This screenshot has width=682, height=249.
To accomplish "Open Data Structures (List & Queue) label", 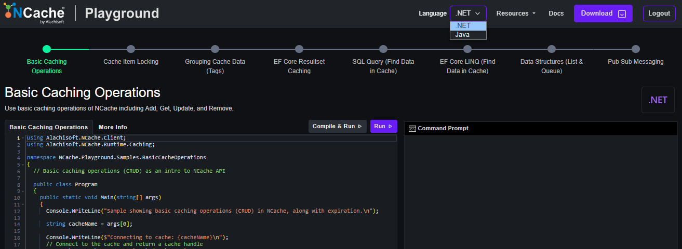I will coord(552,66).
